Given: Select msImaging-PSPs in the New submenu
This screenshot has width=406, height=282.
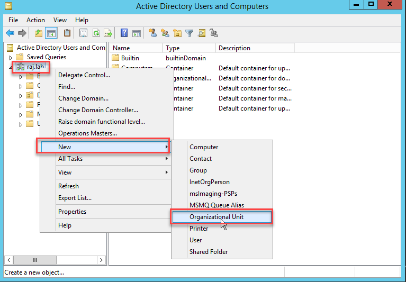Looking at the screenshot, I should [222, 194].
